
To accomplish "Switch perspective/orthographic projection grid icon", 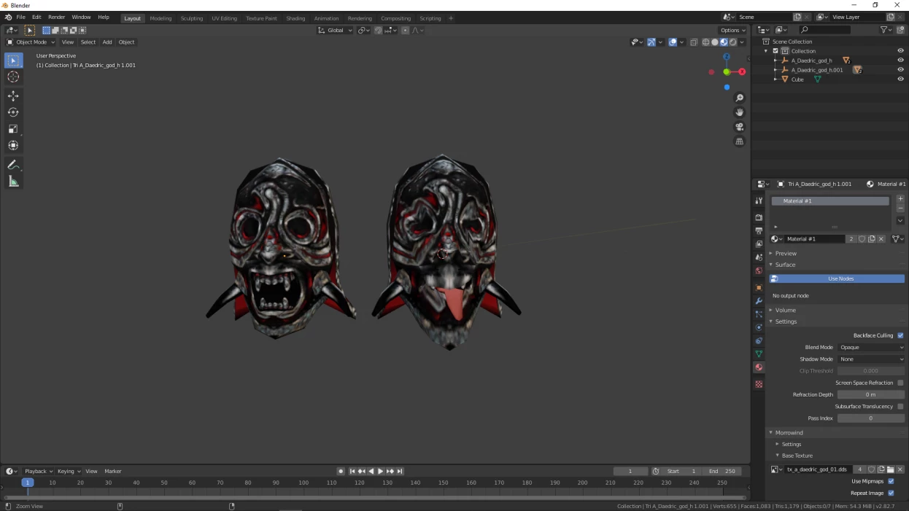I will coord(739,141).
